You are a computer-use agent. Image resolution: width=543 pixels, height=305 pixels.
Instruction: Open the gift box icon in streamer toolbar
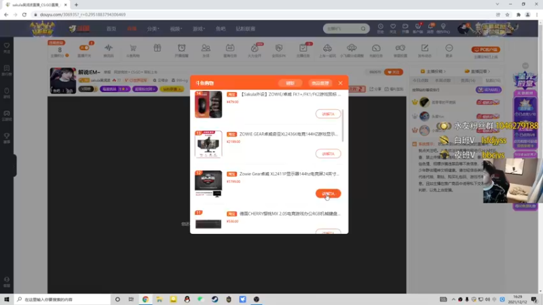point(157,48)
